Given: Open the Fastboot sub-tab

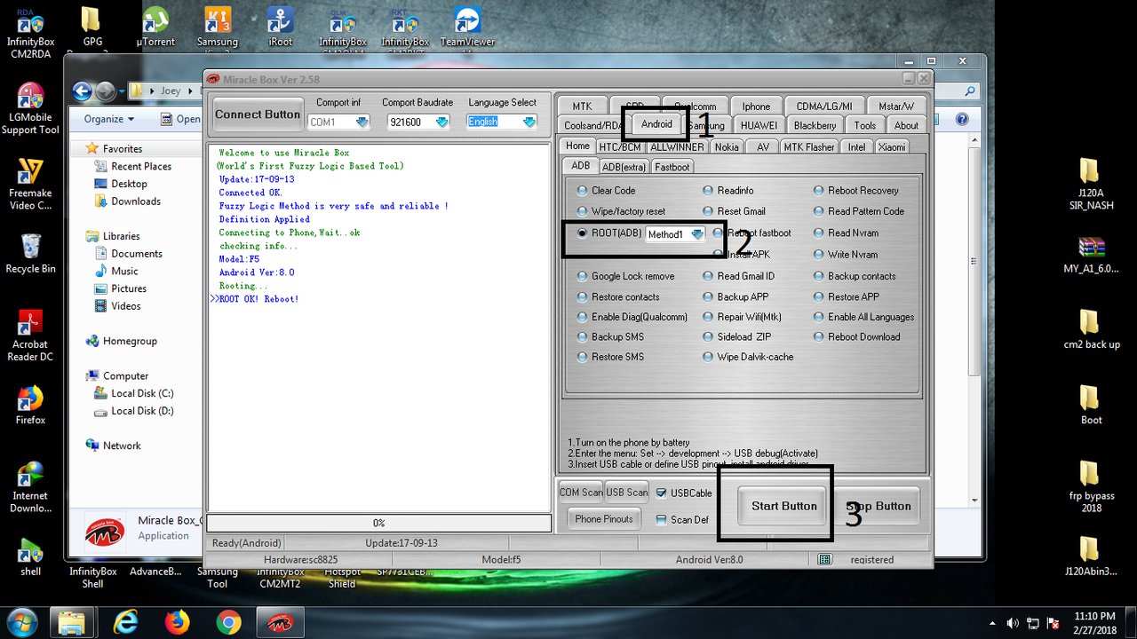Looking at the screenshot, I should [672, 166].
